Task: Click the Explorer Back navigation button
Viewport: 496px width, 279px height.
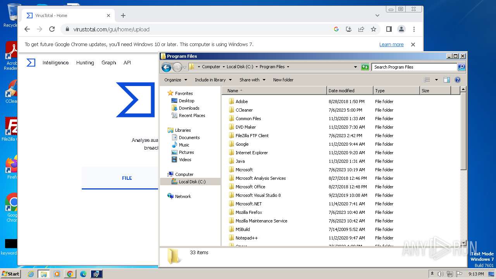Action: (x=166, y=67)
